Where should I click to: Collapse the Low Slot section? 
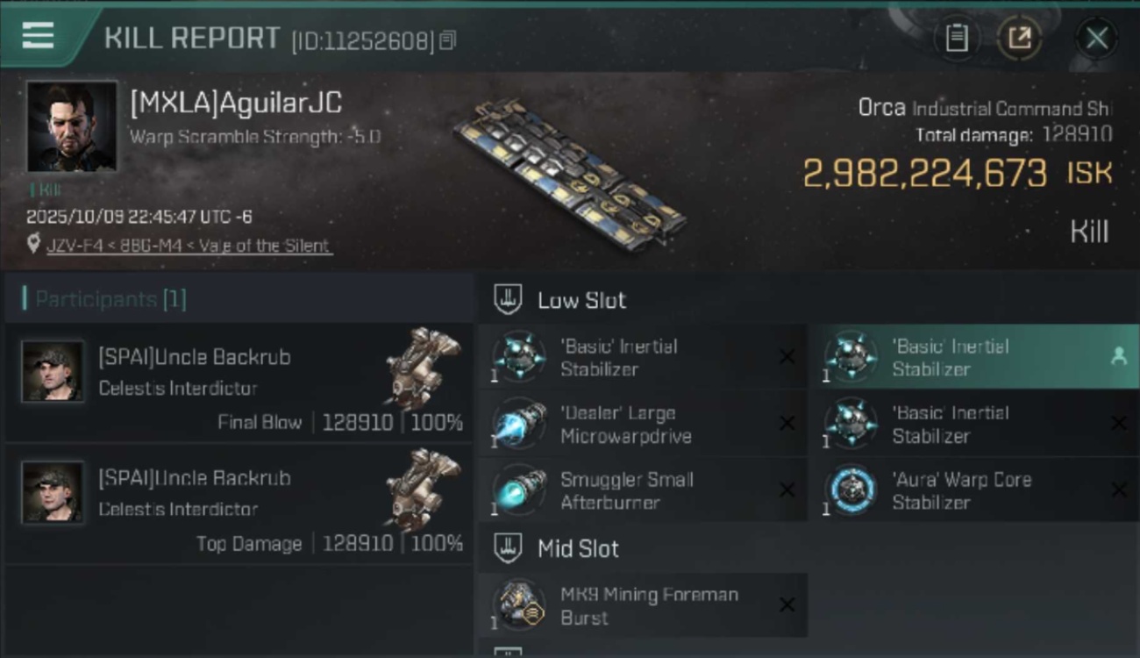pyautogui.click(x=508, y=300)
